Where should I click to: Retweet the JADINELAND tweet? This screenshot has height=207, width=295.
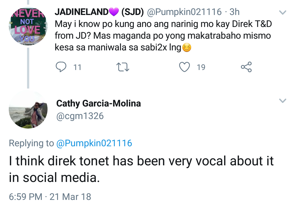(123, 67)
